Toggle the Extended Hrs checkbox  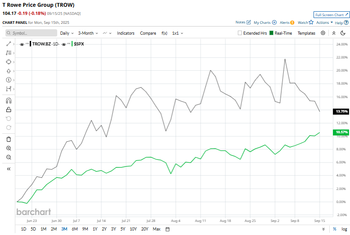(x=240, y=33)
